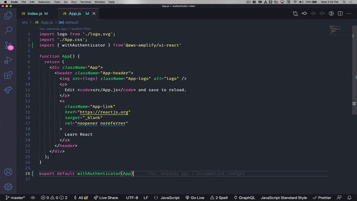Open the File menu
357x201 pixels.
pos(23,2)
